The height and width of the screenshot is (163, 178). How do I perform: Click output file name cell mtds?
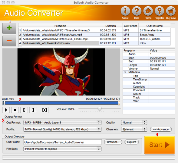154,43
